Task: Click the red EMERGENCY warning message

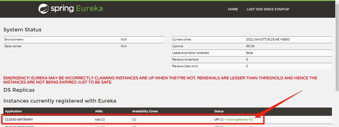Action: tap(160, 80)
